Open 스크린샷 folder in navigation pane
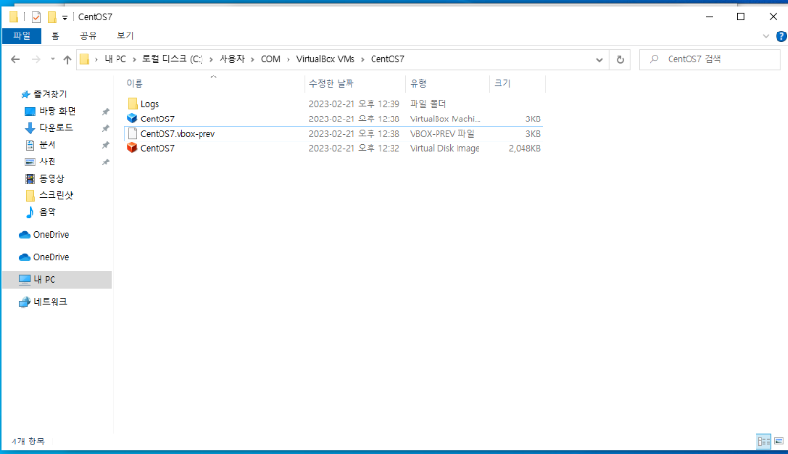This screenshot has width=788, height=454. (55, 195)
